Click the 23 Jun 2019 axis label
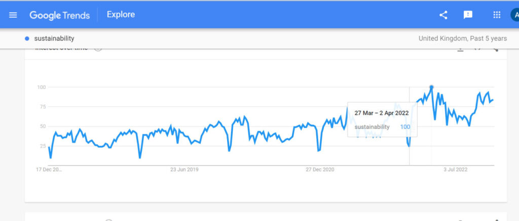 pyautogui.click(x=184, y=169)
